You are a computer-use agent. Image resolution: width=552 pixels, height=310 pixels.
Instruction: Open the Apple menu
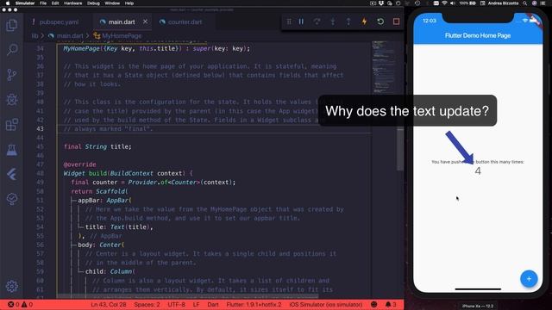(8, 3)
